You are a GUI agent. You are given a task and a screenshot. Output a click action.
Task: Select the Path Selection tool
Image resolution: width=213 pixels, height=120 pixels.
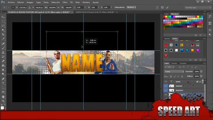pyautogui.click(x=3, y=87)
